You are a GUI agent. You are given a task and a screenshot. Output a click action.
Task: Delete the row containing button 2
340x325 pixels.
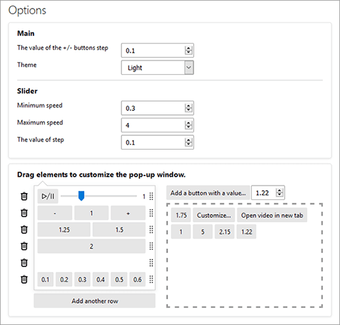tap(24, 246)
